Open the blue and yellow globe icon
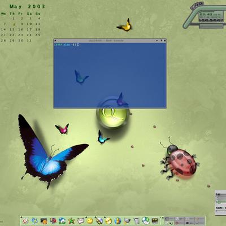The height and width of the screenshot is (226, 226). tap(118, 221)
